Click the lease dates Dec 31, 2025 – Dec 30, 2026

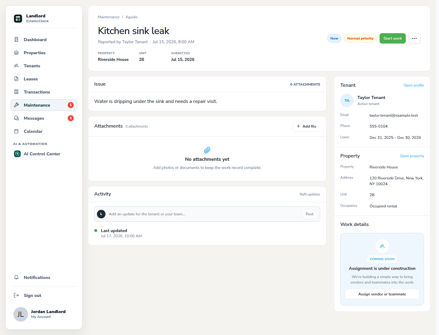coord(395,138)
